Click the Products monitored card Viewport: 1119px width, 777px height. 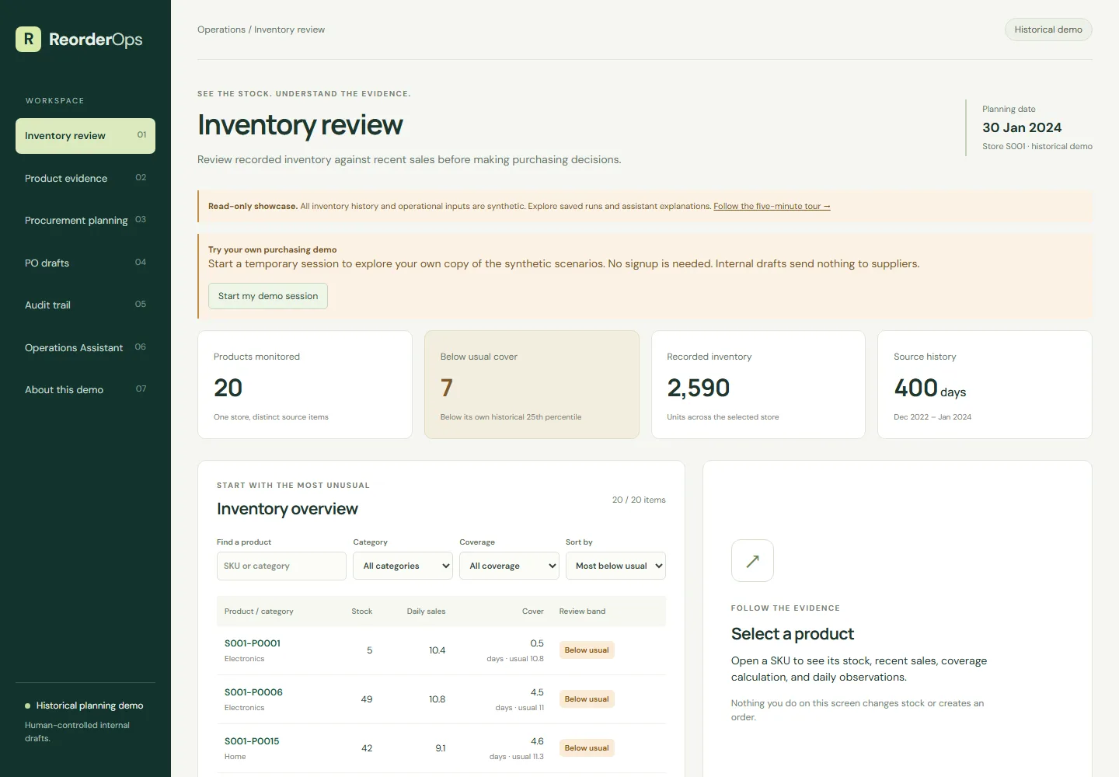click(x=305, y=385)
